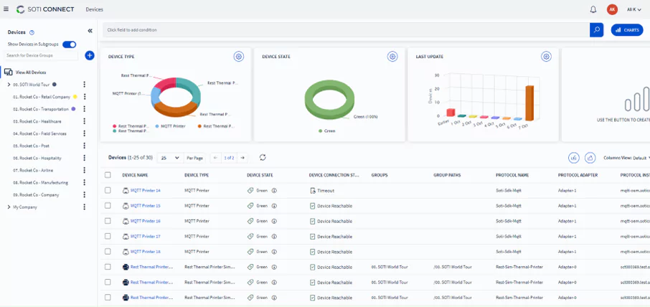Collapse the Devices side panel
The height and width of the screenshot is (307, 650).
click(90, 31)
